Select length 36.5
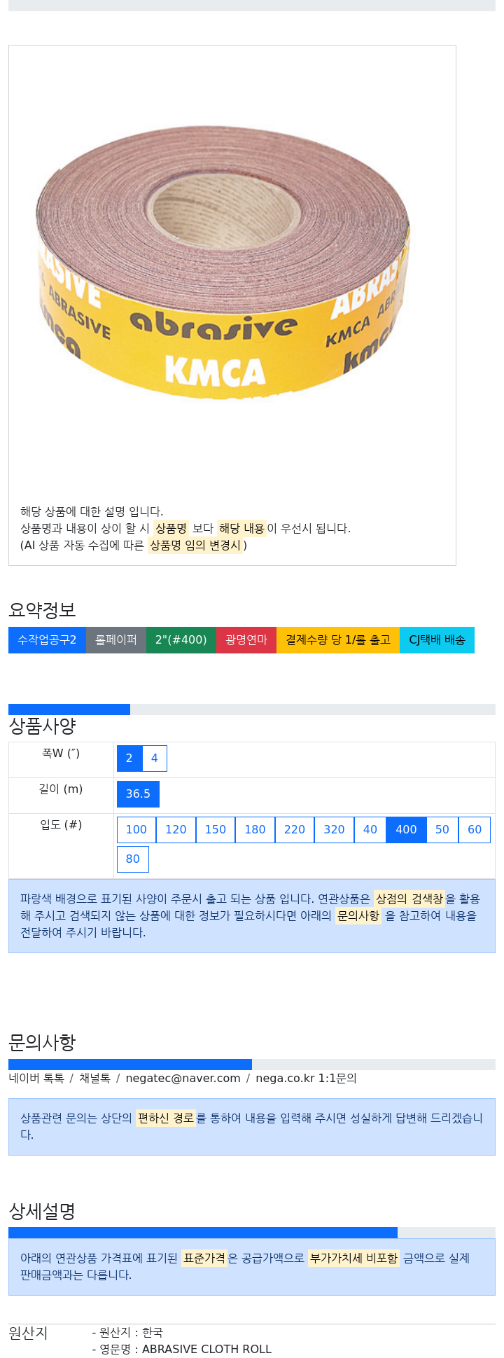504x1358 pixels. [x=138, y=794]
